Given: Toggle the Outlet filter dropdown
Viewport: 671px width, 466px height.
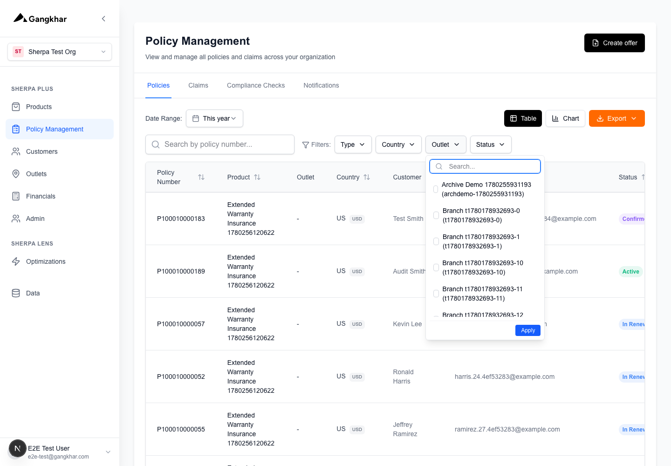Looking at the screenshot, I should 446,144.
